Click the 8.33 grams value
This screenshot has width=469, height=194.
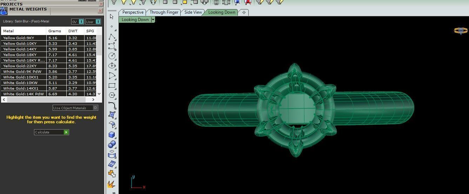tap(53, 66)
